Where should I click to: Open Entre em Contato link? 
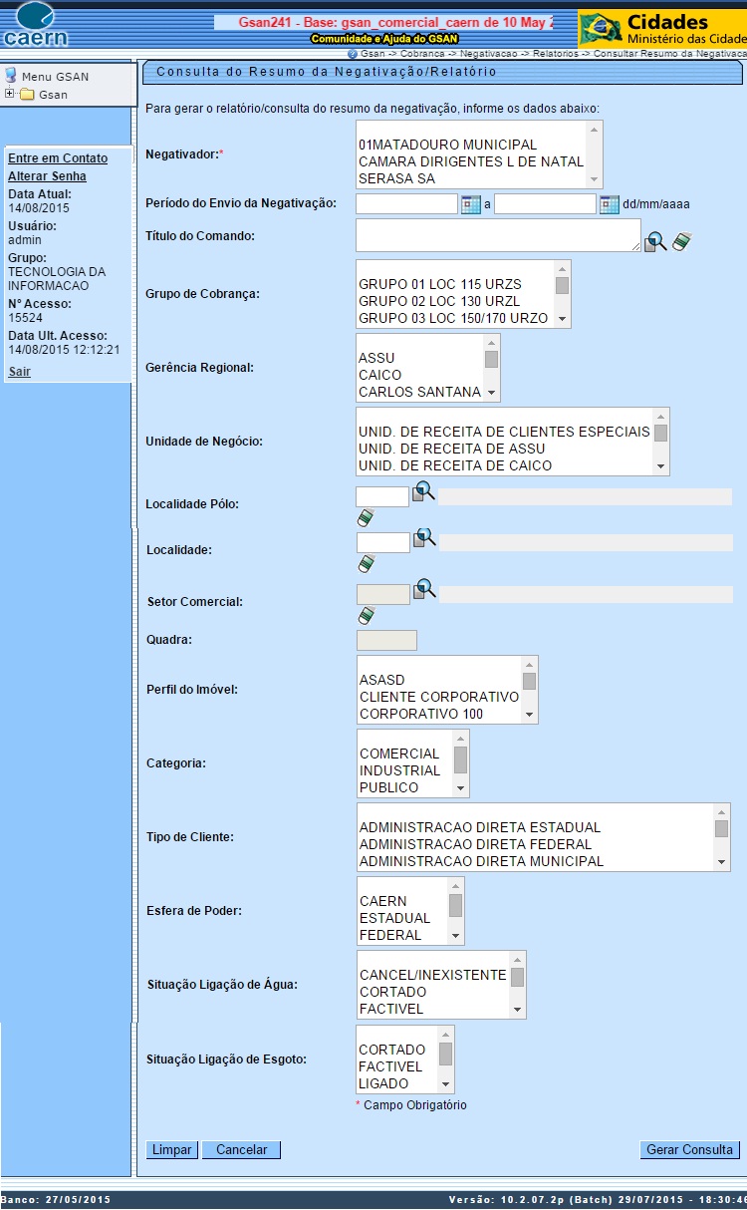(58, 158)
